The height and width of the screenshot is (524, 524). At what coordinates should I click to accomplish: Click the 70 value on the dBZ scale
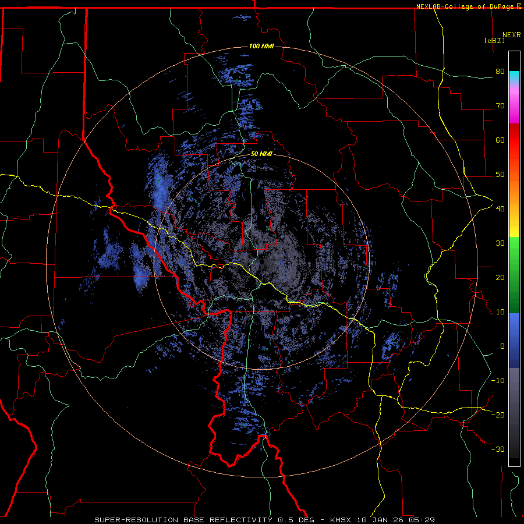tap(500, 106)
